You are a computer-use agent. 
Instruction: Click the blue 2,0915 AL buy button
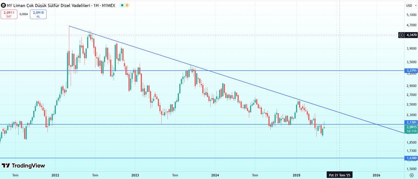pyautogui.click(x=38, y=14)
